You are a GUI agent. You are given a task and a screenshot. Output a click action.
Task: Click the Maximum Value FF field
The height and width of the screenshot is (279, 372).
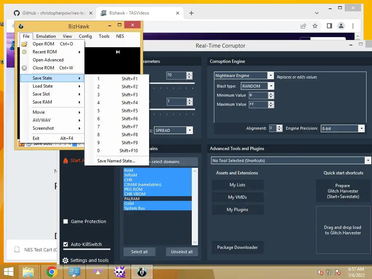(258, 104)
